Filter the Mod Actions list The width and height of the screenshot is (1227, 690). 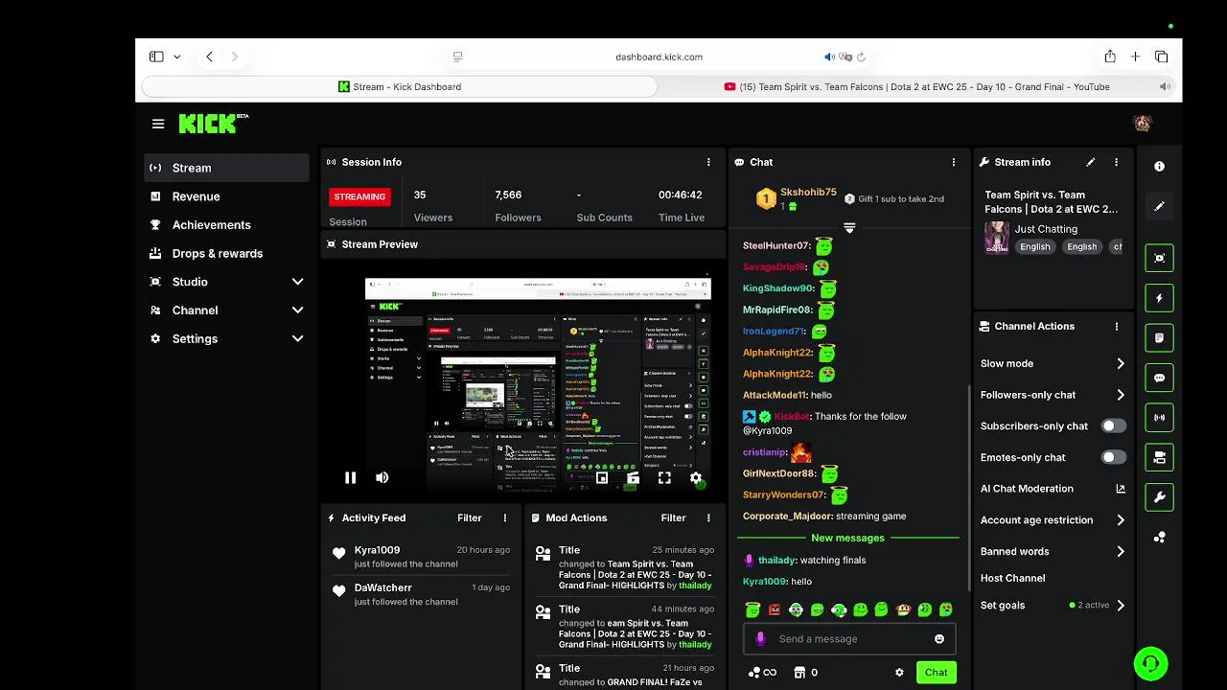(673, 517)
